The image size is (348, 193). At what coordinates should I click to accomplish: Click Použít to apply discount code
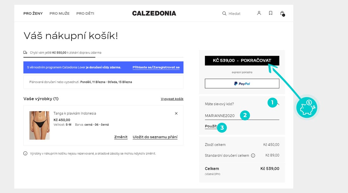tap(211, 126)
